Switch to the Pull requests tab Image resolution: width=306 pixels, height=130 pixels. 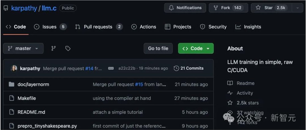coord(99,27)
